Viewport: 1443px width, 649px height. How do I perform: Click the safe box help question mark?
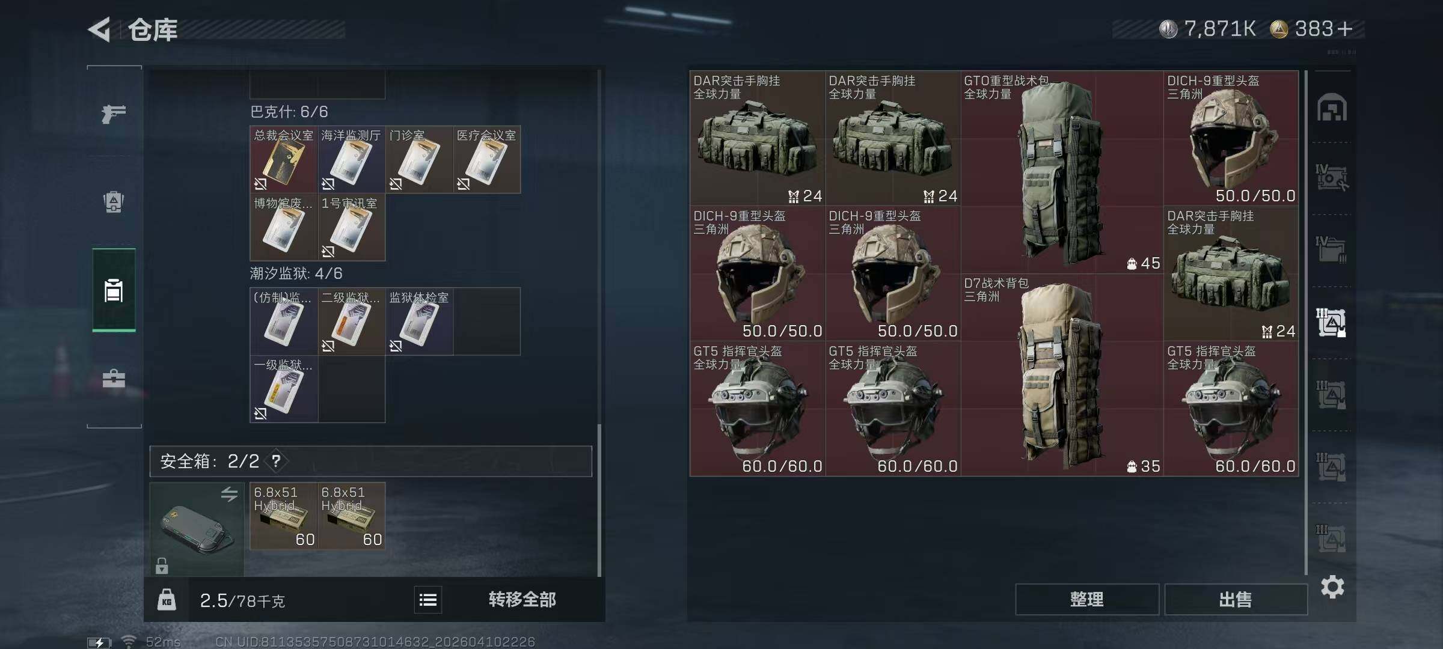276,461
